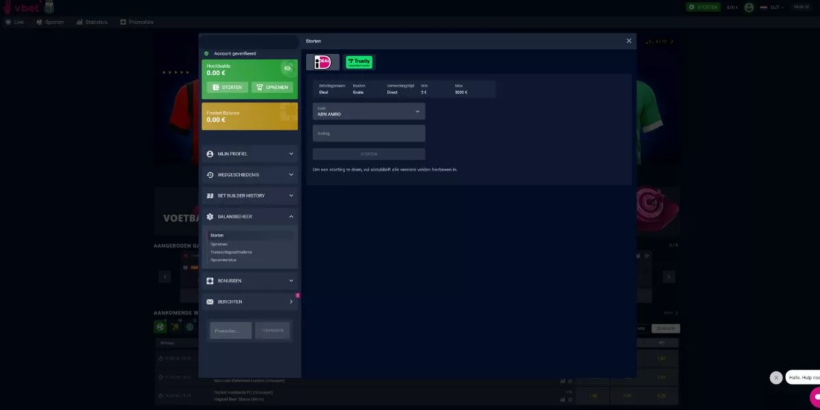The width and height of the screenshot is (820, 410).
Task: Click the unread badge on Berichten
Action: tap(297, 295)
